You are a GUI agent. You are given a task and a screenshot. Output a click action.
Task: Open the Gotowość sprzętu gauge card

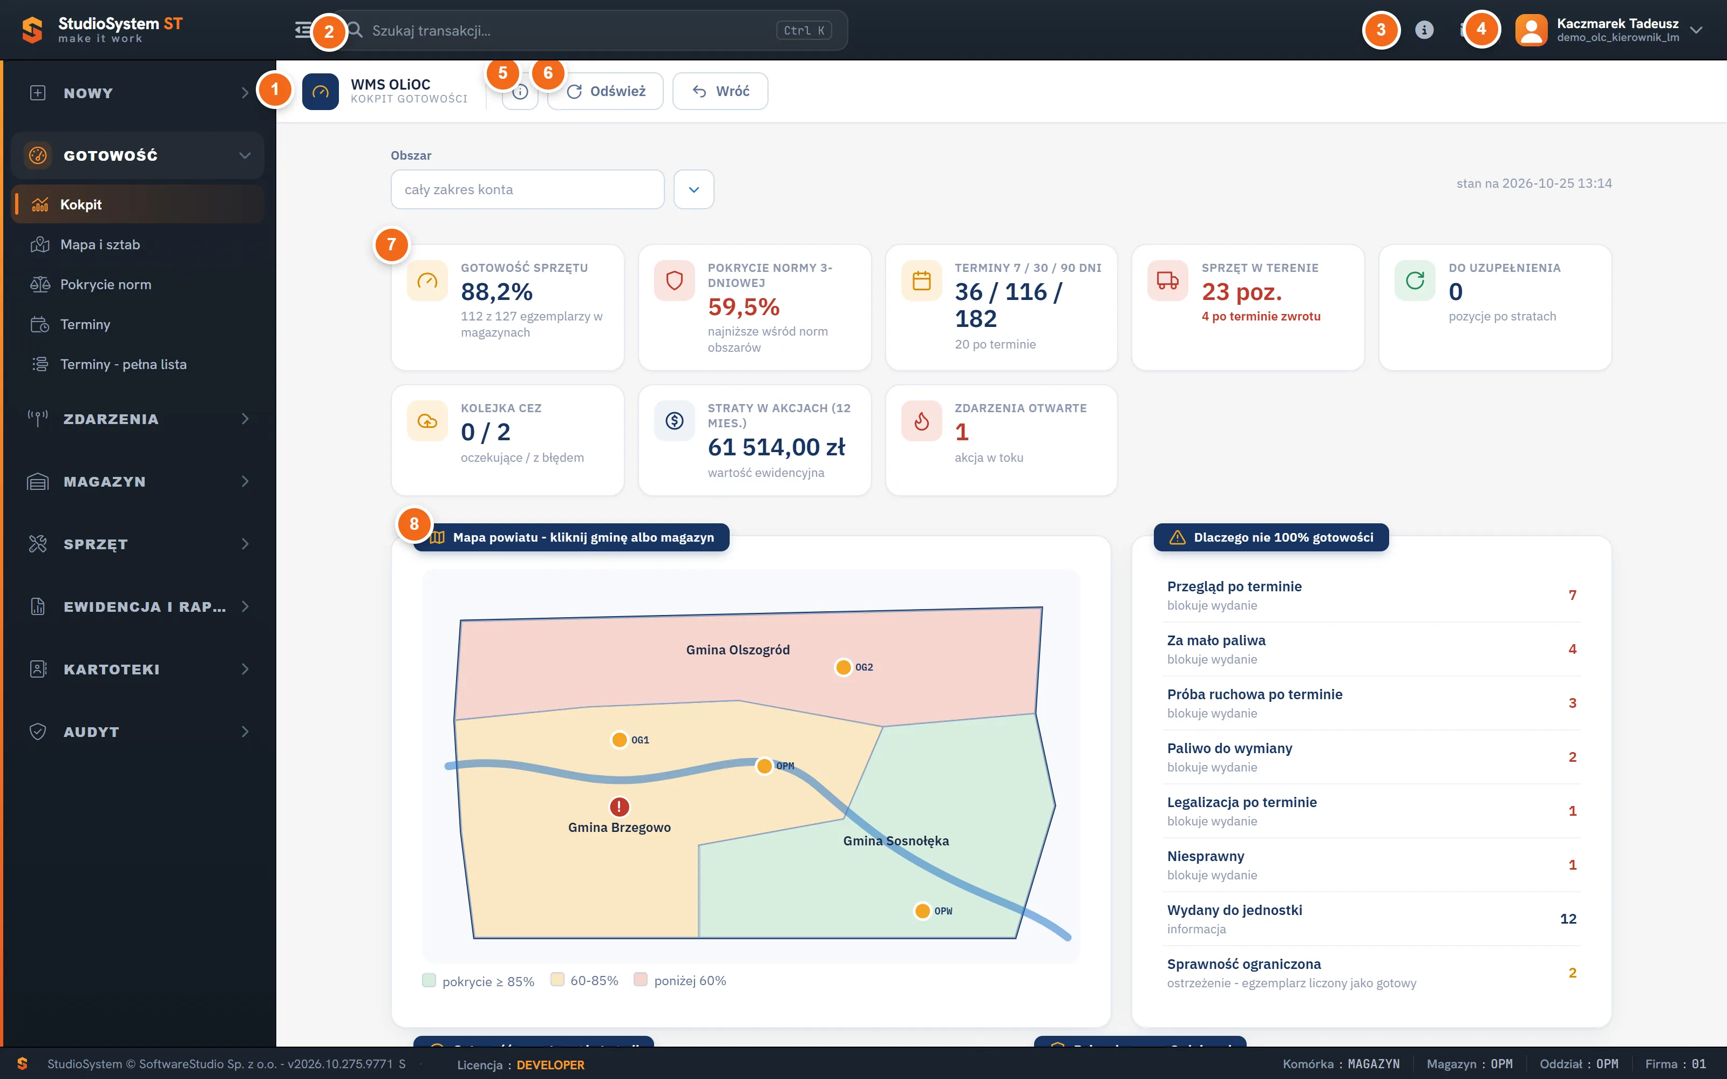(x=507, y=308)
